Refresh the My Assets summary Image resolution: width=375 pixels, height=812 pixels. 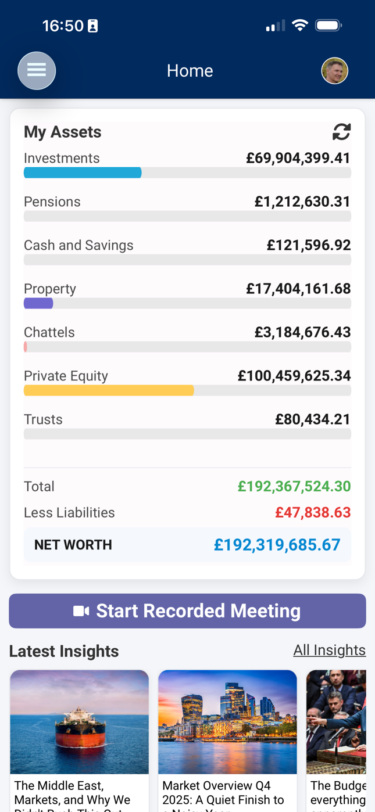(342, 132)
